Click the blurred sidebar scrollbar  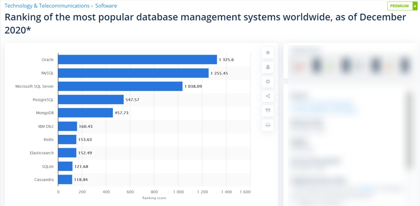(x=409, y=130)
